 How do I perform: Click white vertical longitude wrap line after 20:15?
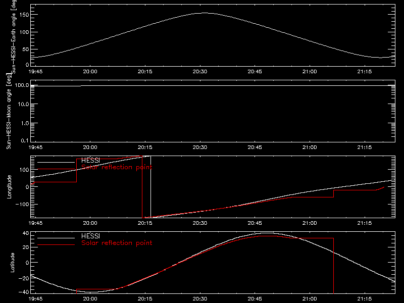tap(150, 187)
